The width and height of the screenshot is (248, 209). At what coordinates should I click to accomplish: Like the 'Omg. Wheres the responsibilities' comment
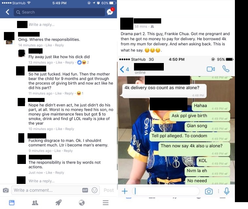coord(49,45)
